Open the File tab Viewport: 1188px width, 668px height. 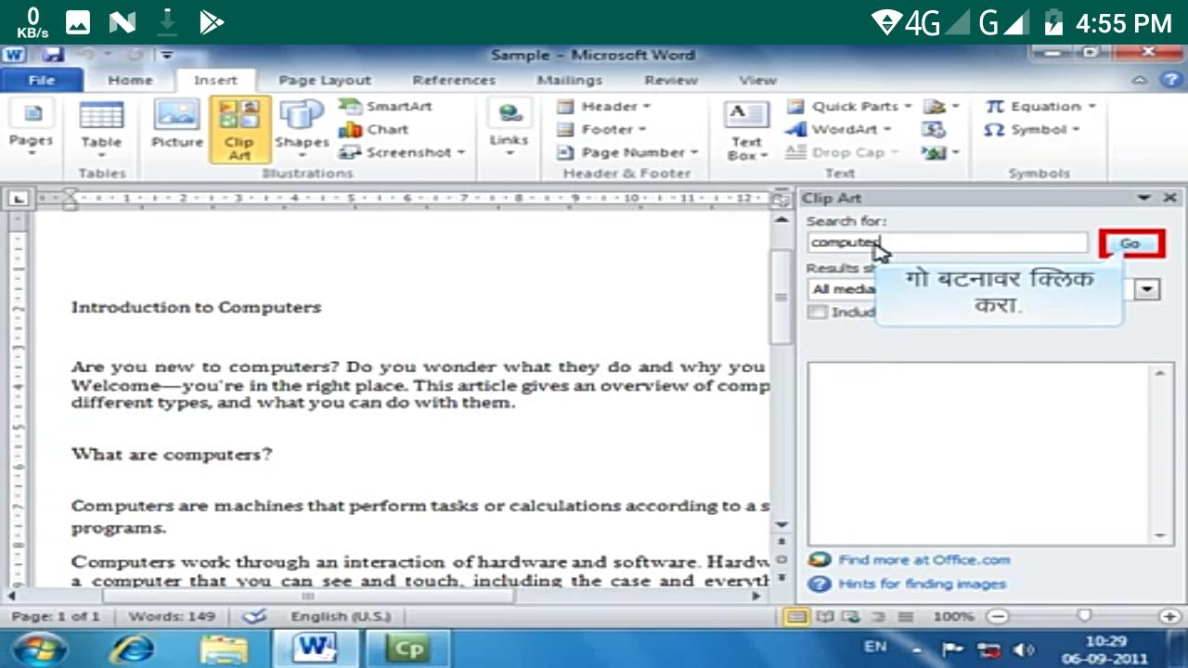(42, 81)
